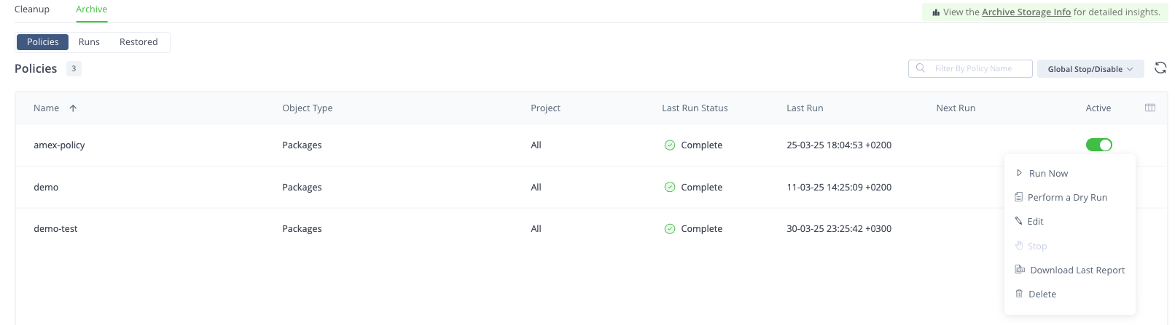Click the Edit pencil icon
This screenshot has width=1175, height=325.
tap(1018, 221)
